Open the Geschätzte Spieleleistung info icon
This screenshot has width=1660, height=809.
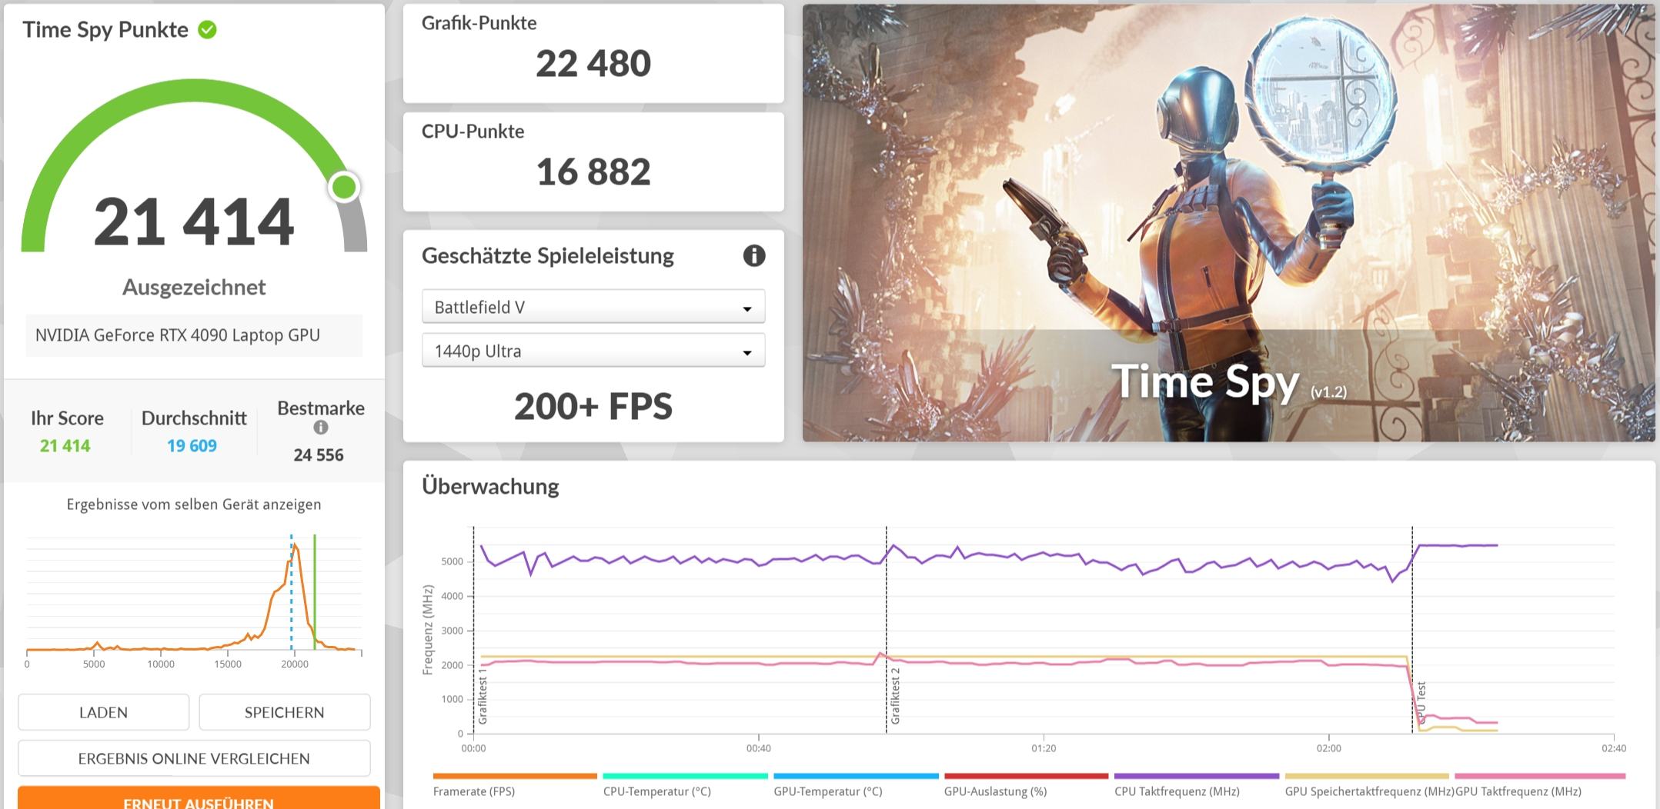tap(753, 256)
